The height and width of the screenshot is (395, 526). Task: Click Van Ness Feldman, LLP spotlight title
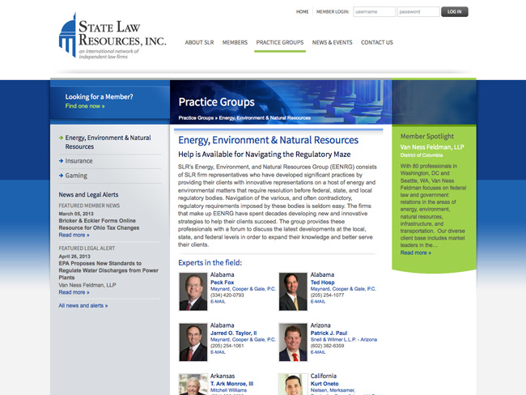point(432,147)
